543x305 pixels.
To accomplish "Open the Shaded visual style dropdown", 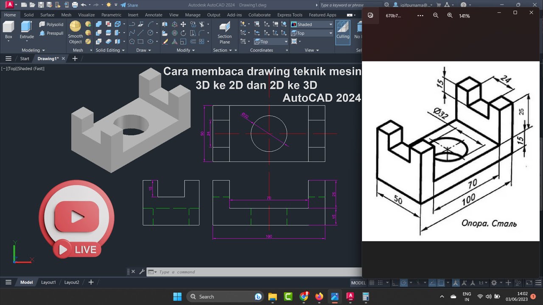I will pos(312,25).
